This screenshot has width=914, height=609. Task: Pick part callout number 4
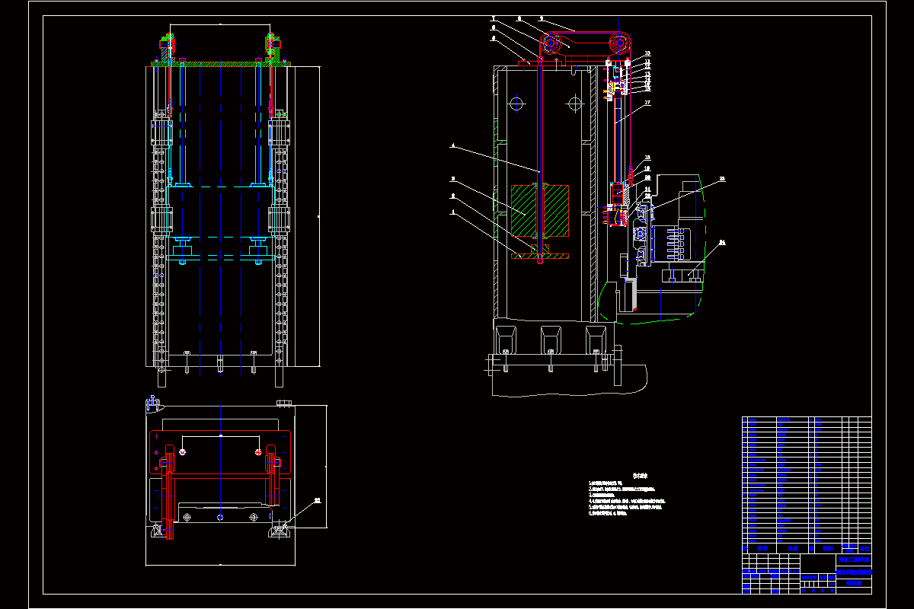pyautogui.click(x=452, y=145)
